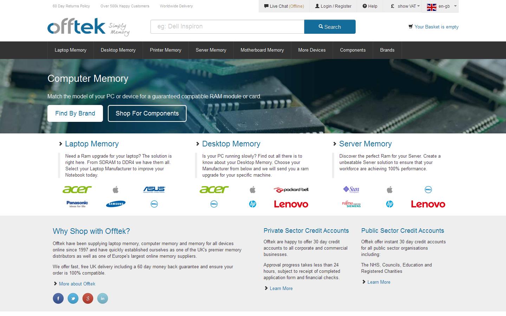Open the Laptop Memory section header arrow
The image size is (506, 316).
tap(60, 144)
